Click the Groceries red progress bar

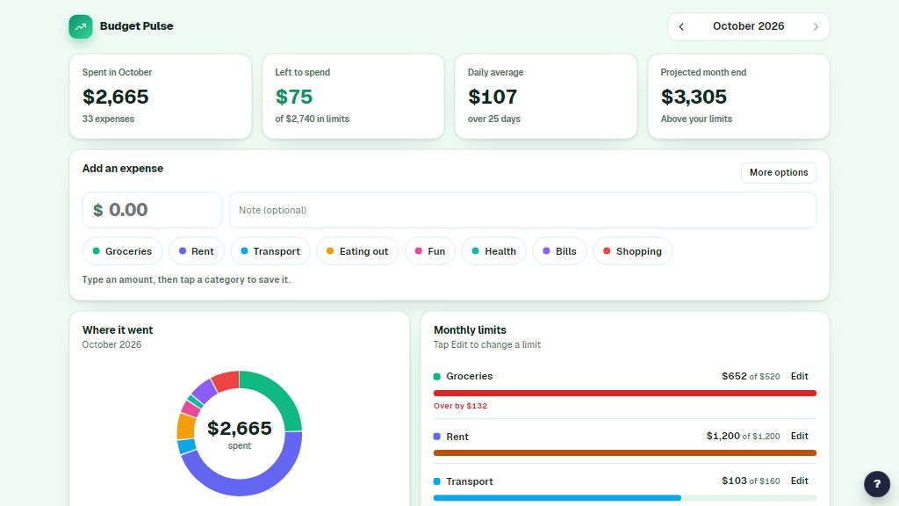(625, 393)
